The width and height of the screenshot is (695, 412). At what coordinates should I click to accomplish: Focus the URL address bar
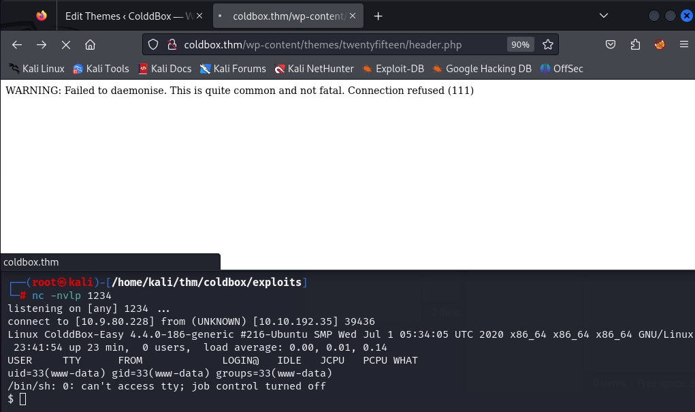(340, 45)
